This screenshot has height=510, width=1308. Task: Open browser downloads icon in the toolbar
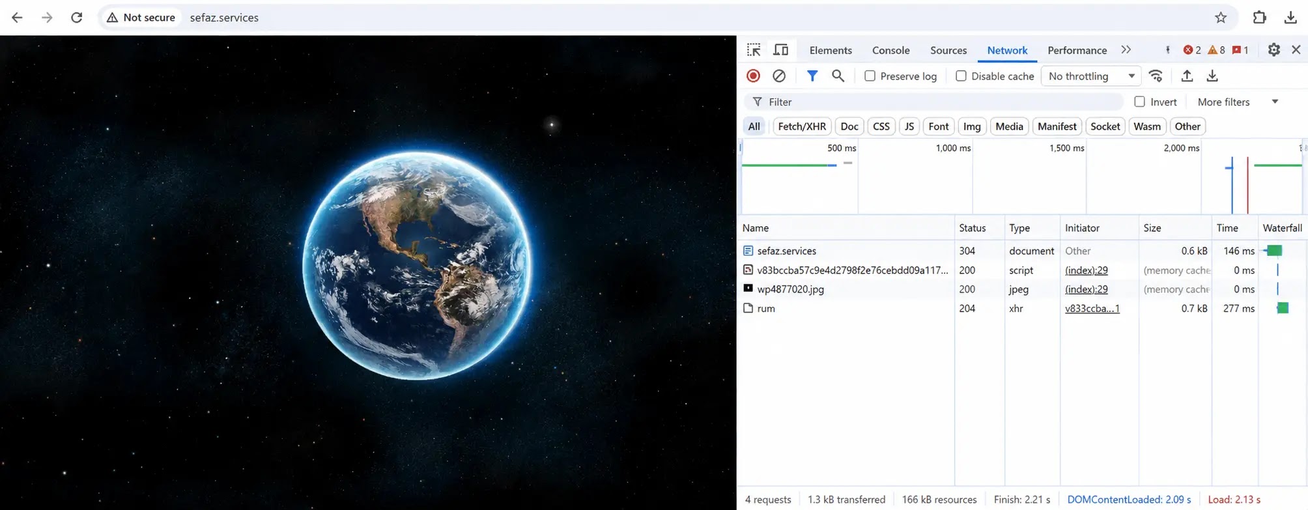click(x=1290, y=18)
